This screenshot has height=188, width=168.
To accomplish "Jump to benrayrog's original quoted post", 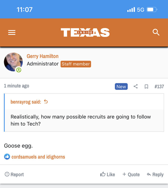I will tap(46, 102).
